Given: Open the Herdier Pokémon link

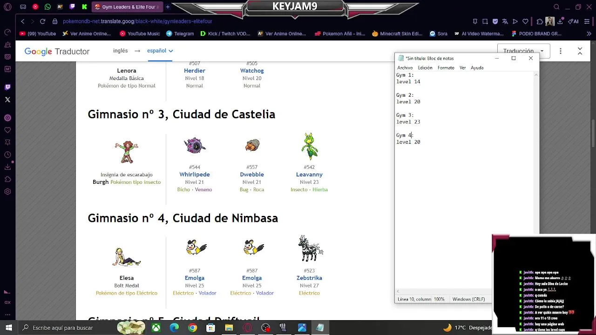Looking at the screenshot, I should click(x=195, y=71).
